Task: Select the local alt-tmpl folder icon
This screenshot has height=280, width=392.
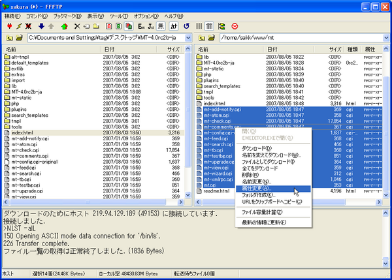Action: (7, 57)
